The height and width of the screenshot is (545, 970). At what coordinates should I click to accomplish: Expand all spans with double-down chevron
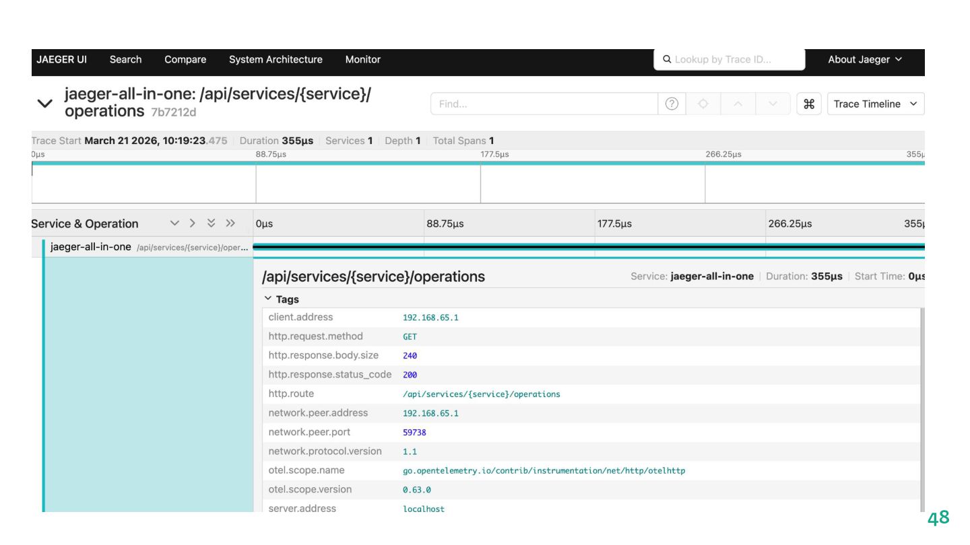coord(212,223)
